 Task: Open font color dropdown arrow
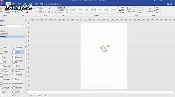pos(29,12)
